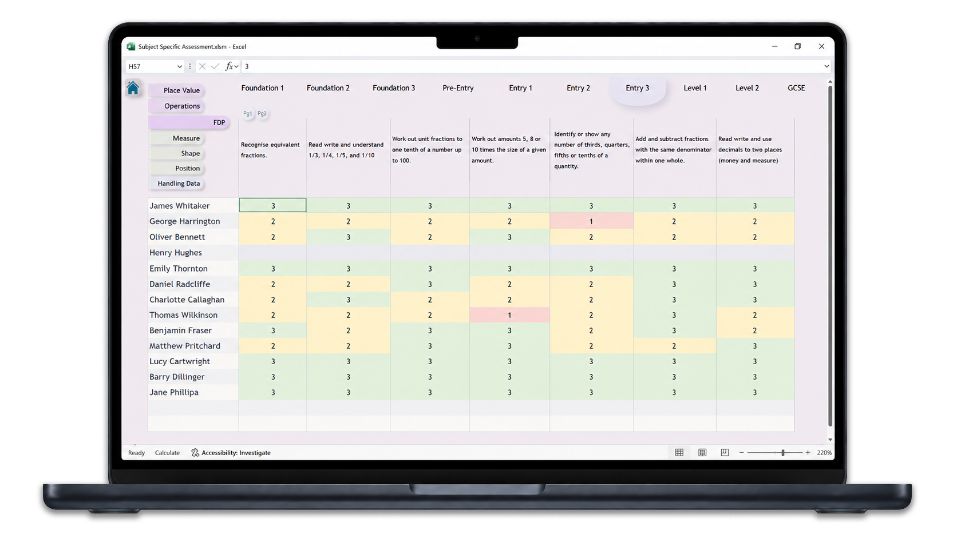Click the vertical scrollbar thumb
This screenshot has height=538, width=957.
coord(830,256)
